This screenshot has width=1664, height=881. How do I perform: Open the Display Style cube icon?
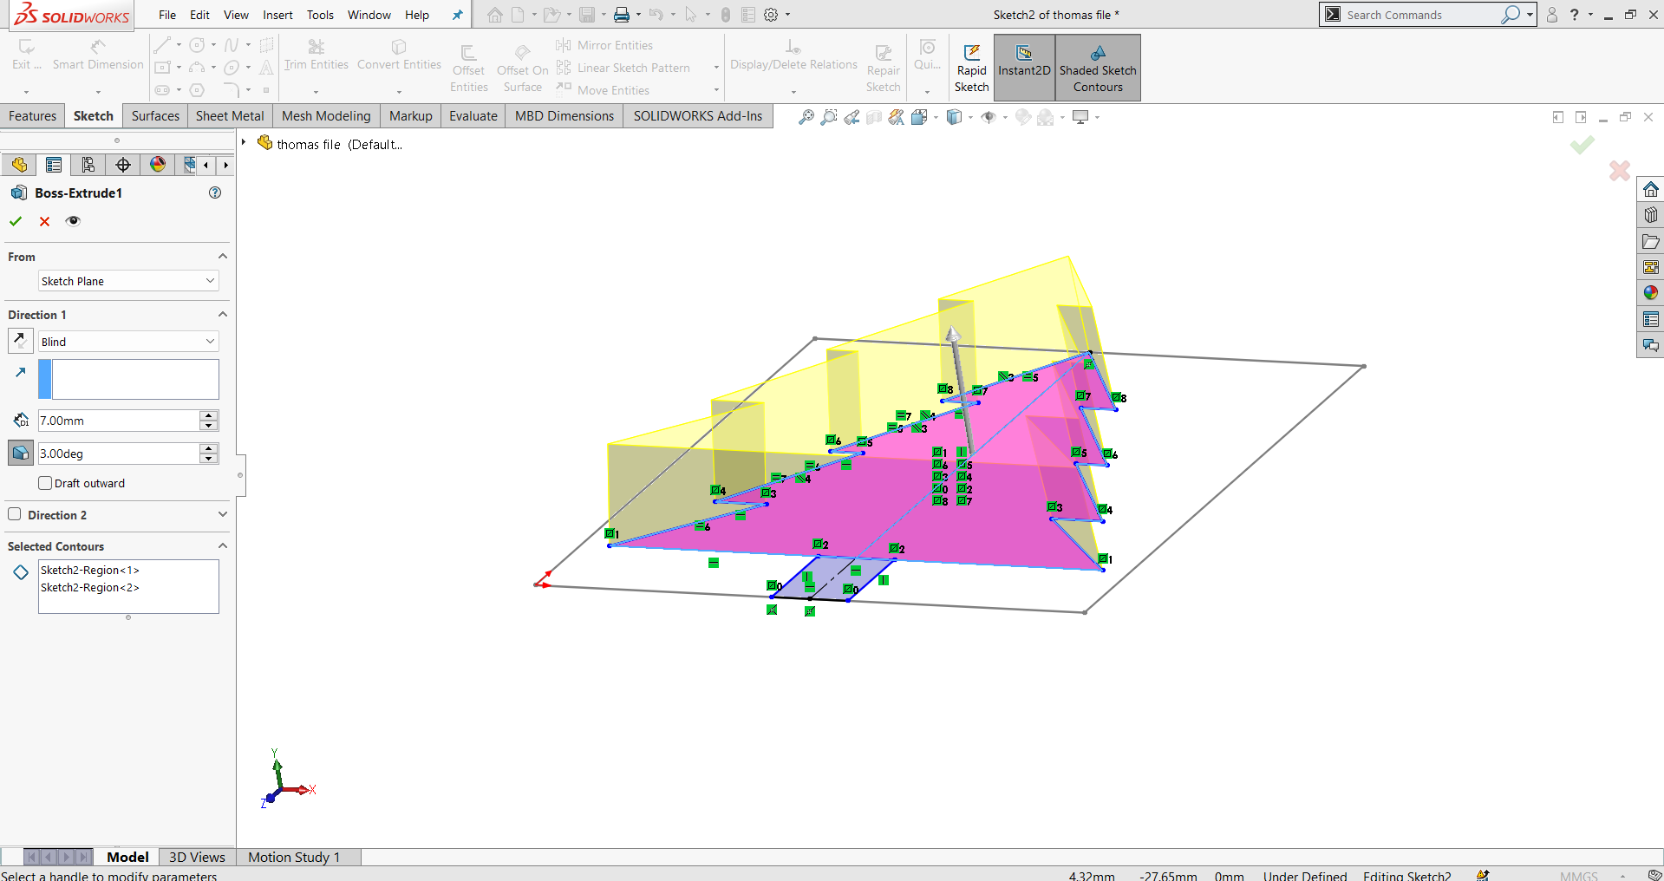954,117
